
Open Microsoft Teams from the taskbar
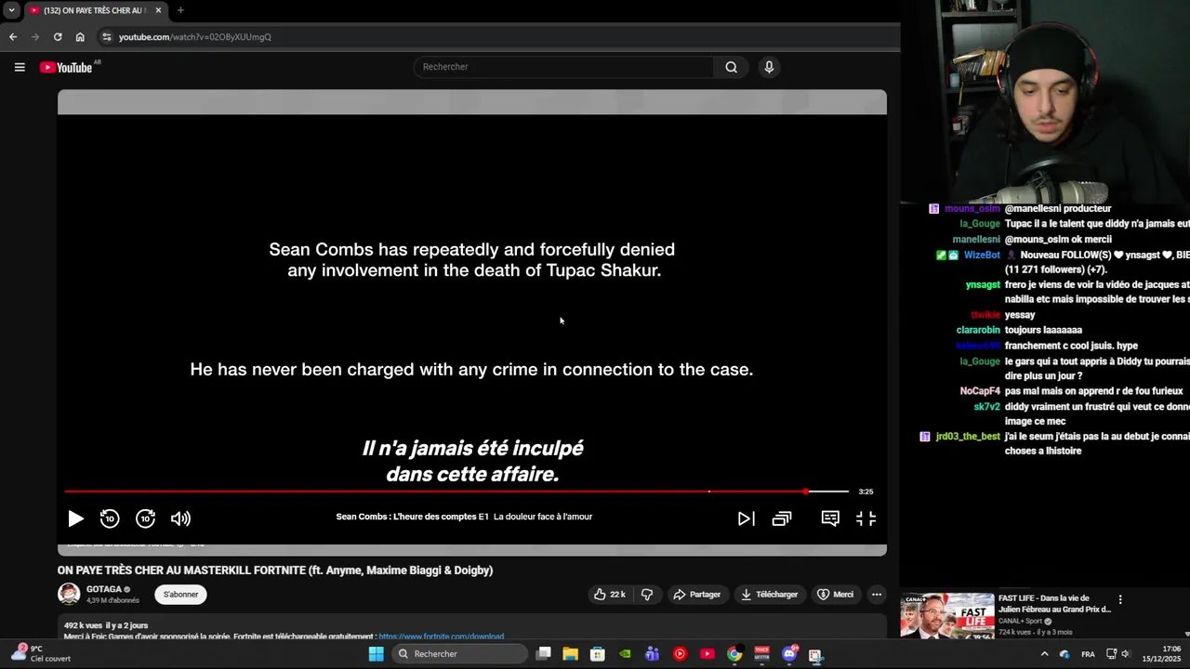pyautogui.click(x=653, y=654)
